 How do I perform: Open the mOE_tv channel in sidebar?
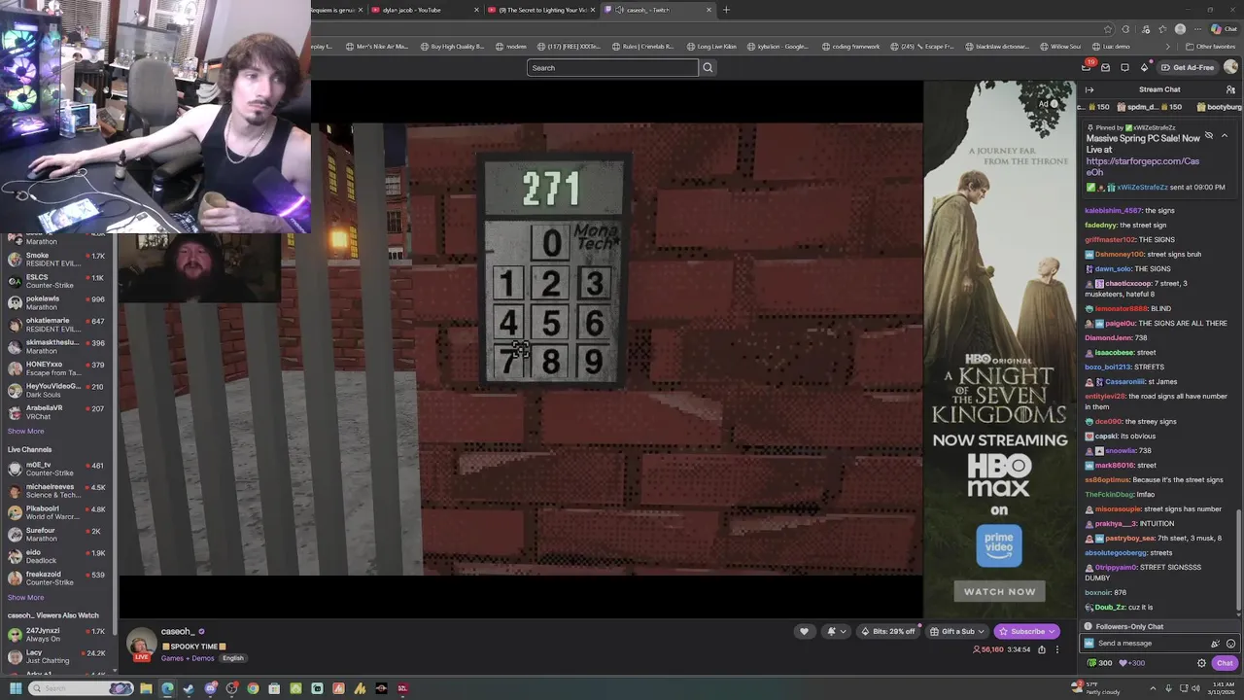click(58, 469)
